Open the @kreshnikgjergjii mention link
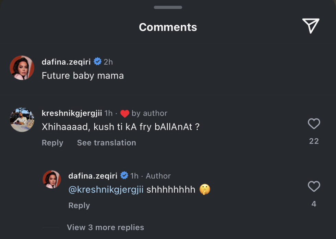Image resolution: width=336 pixels, height=239 pixels. (x=106, y=189)
